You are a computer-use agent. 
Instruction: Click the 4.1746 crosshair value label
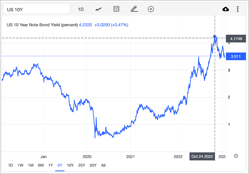(x=236, y=39)
